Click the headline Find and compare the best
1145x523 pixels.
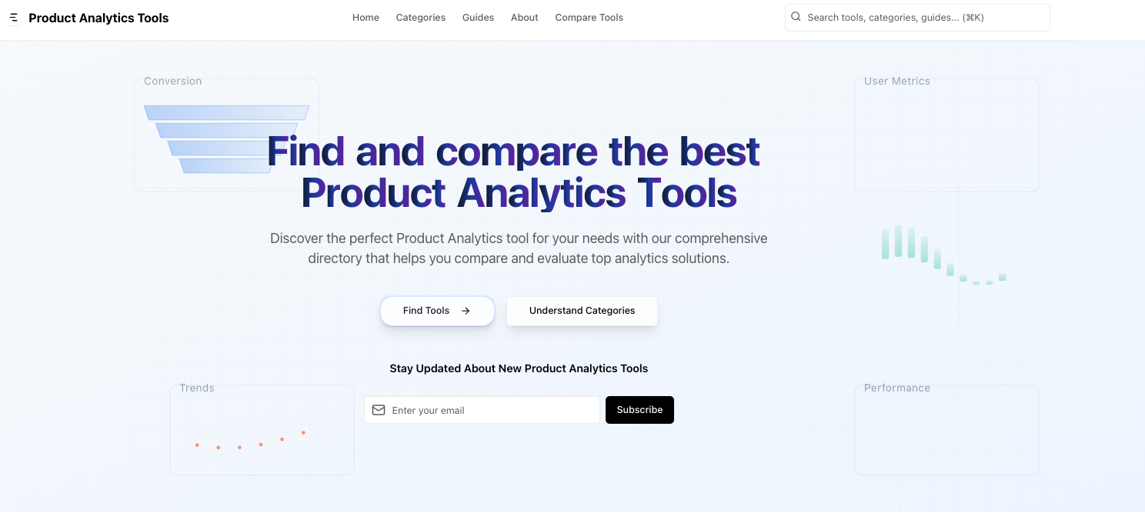click(x=513, y=152)
